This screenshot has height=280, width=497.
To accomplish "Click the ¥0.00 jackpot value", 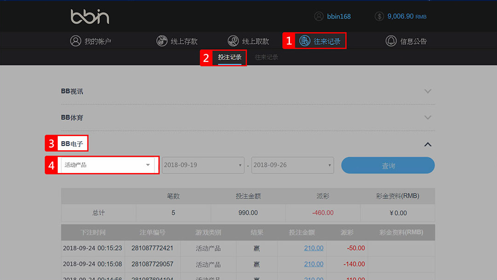I will tap(398, 213).
